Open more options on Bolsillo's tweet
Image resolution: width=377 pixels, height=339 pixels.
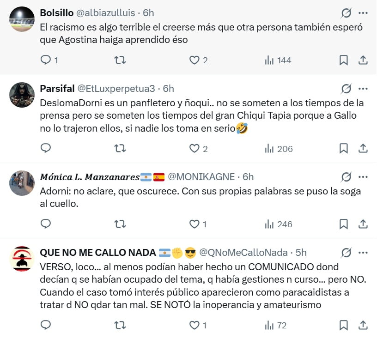pyautogui.click(x=363, y=13)
